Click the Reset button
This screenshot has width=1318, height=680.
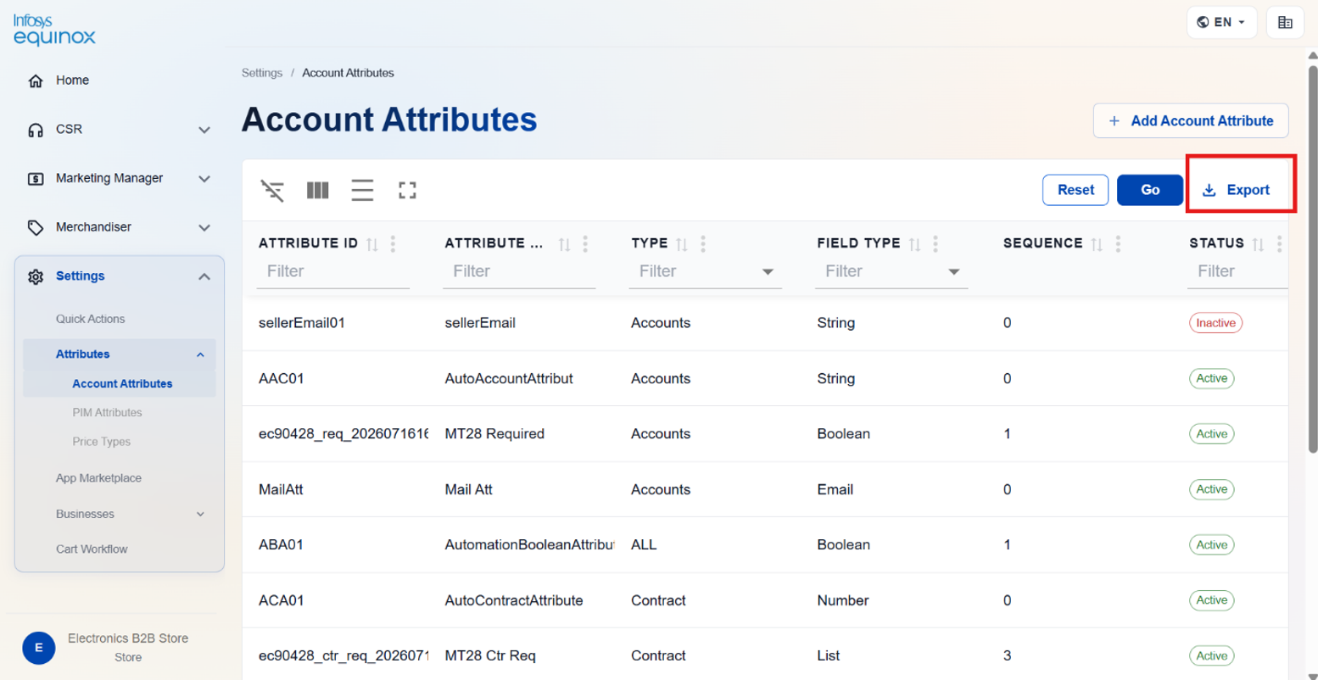[1075, 190]
